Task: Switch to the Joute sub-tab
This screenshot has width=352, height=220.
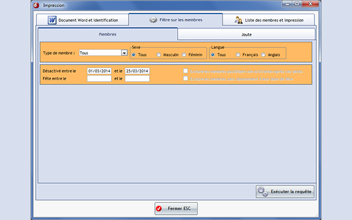Action: 246,35
